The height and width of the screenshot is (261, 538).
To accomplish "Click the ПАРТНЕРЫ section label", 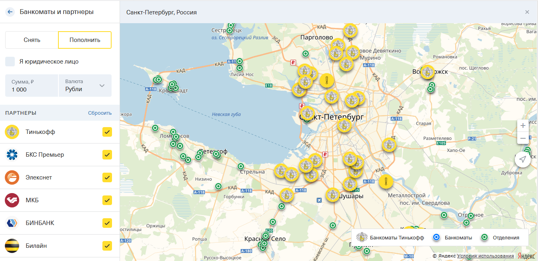I will 21,113.
